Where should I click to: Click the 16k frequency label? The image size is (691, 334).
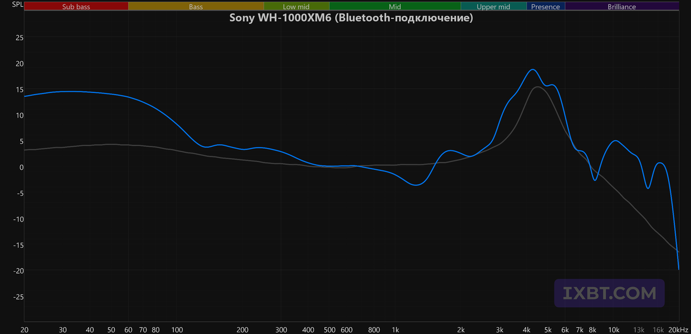658,330
